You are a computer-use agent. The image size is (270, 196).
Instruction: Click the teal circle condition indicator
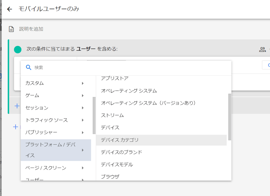[18, 49]
